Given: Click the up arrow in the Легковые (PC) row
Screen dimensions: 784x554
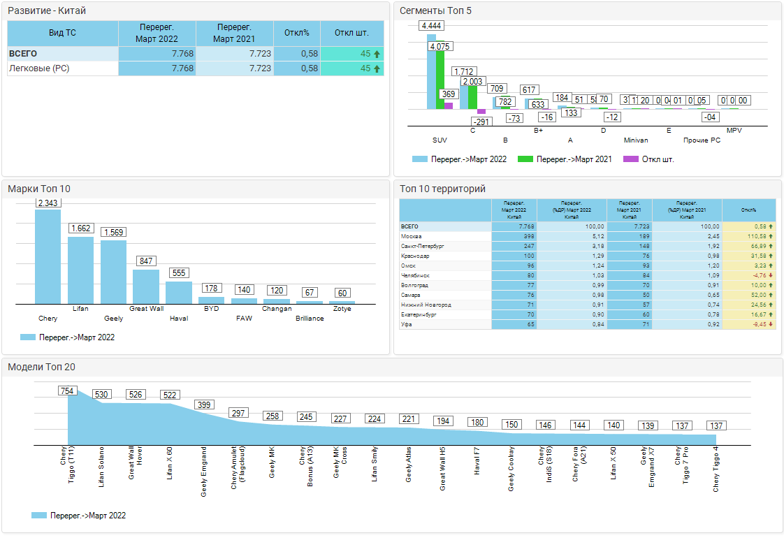Looking at the screenshot, I should coord(377,68).
